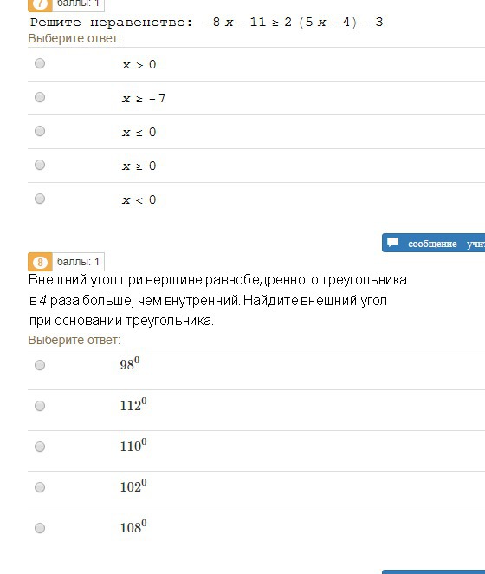The image size is (485, 574).
Task: Choose the 112 degrees option
Action: 40,406
